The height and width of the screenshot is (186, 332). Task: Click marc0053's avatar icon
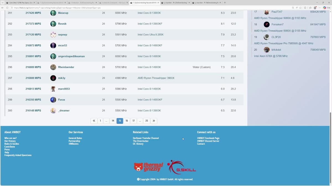[x=53, y=89]
